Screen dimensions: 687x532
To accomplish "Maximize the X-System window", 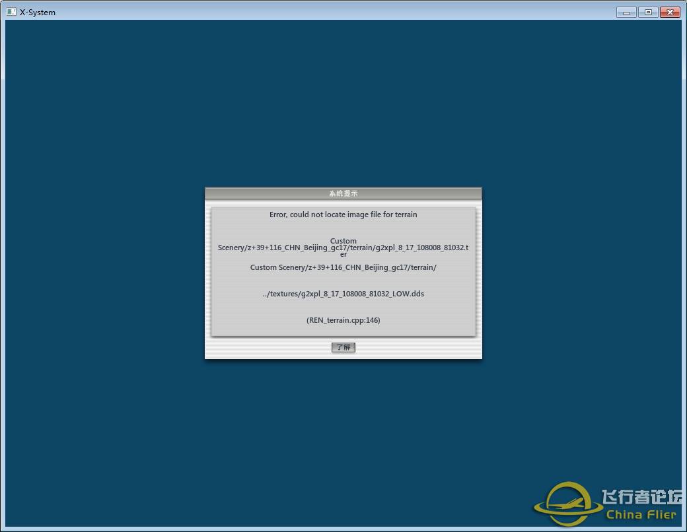I will tap(647, 12).
